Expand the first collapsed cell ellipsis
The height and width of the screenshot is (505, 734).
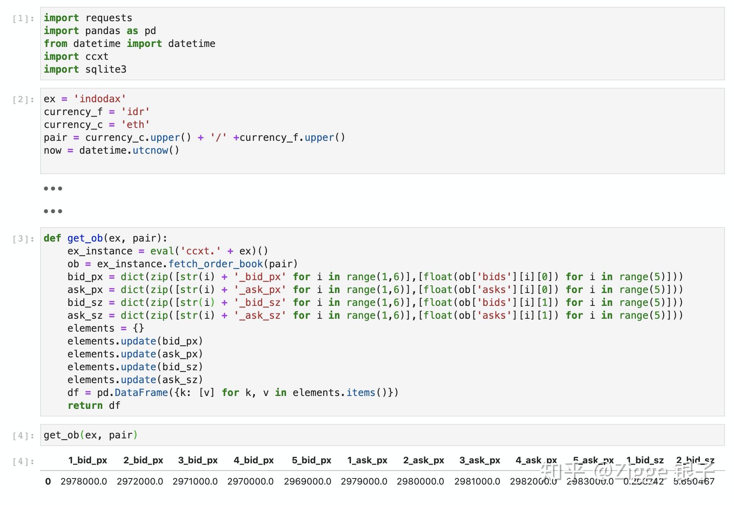click(53, 189)
